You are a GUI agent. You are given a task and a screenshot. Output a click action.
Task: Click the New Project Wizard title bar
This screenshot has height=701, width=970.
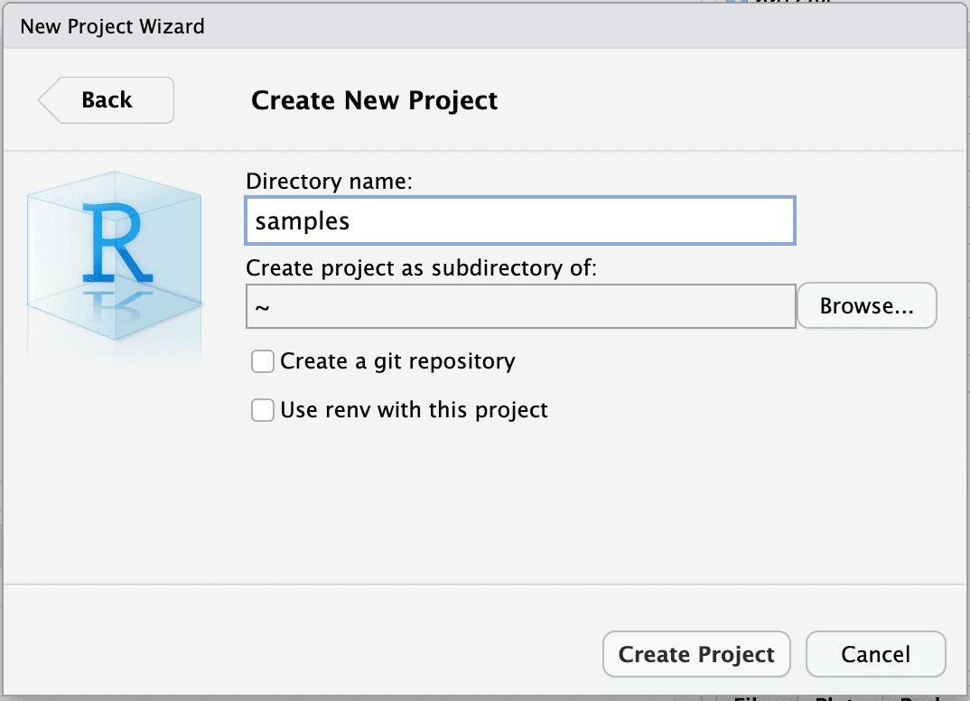pyautogui.click(x=112, y=26)
